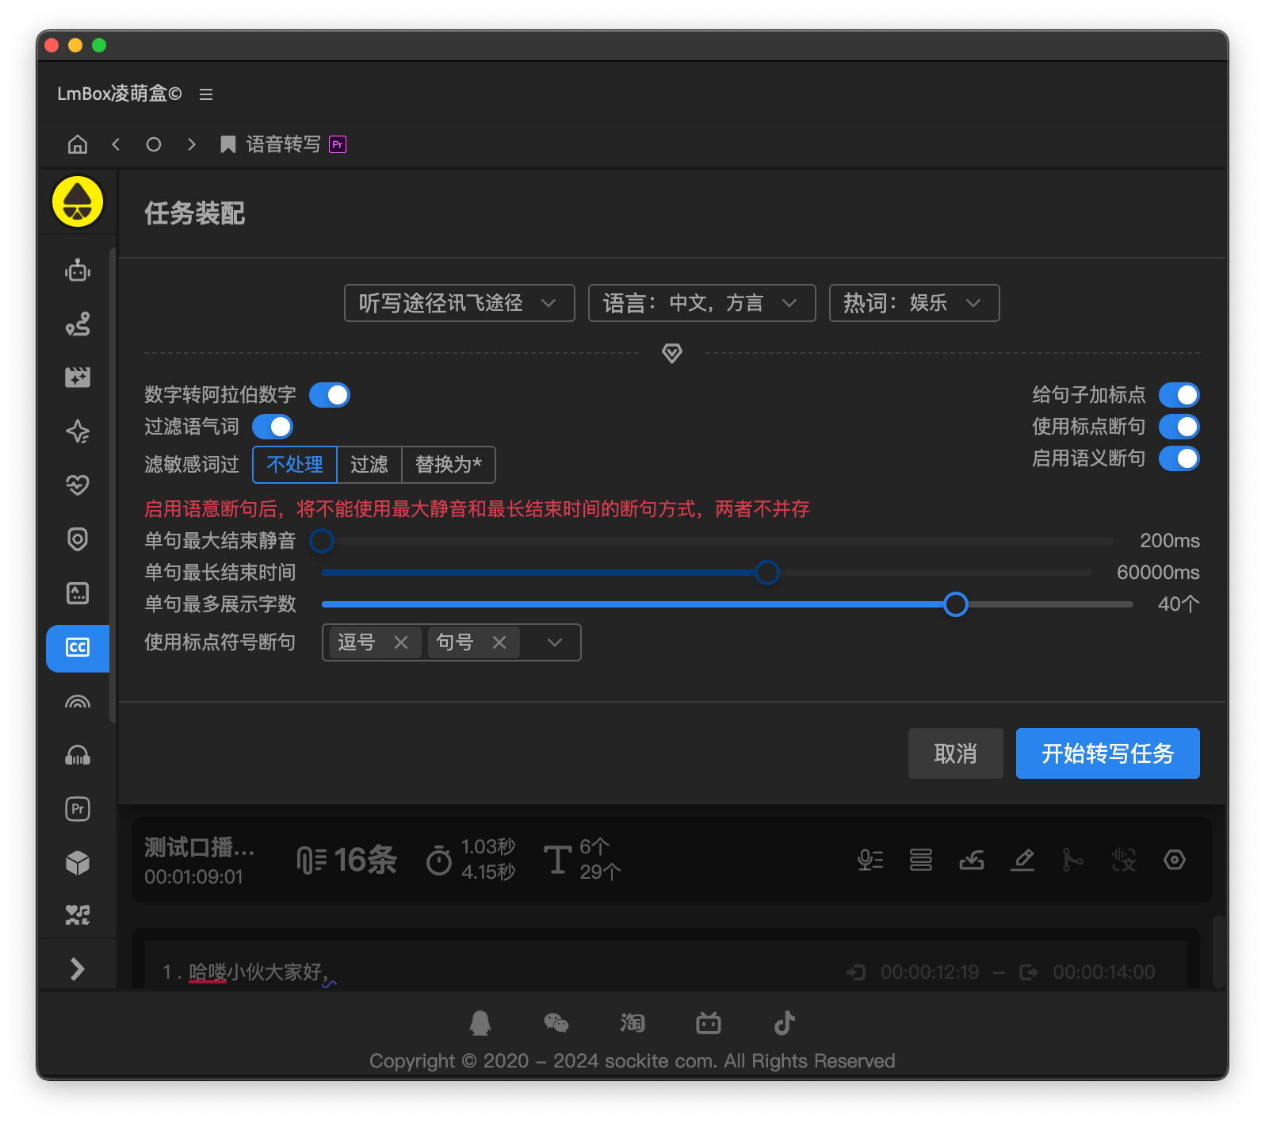This screenshot has width=1265, height=1123.
Task: Open the 热词：娱乐 dropdown
Action: click(x=915, y=303)
